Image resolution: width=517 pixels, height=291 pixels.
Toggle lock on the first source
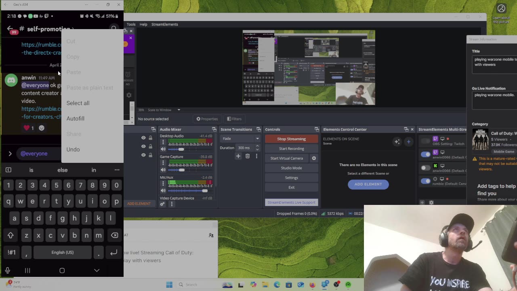tap(150, 138)
